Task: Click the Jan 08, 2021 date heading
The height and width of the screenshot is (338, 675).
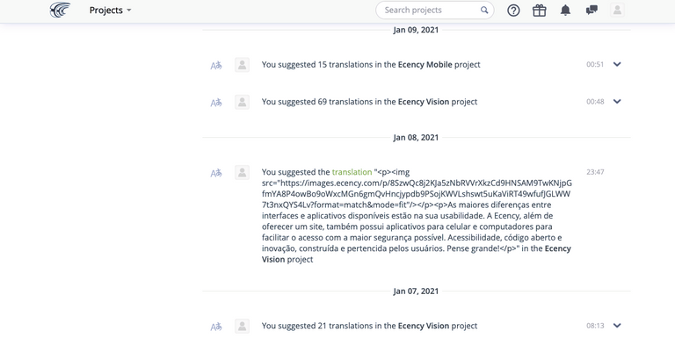Action: click(x=416, y=138)
